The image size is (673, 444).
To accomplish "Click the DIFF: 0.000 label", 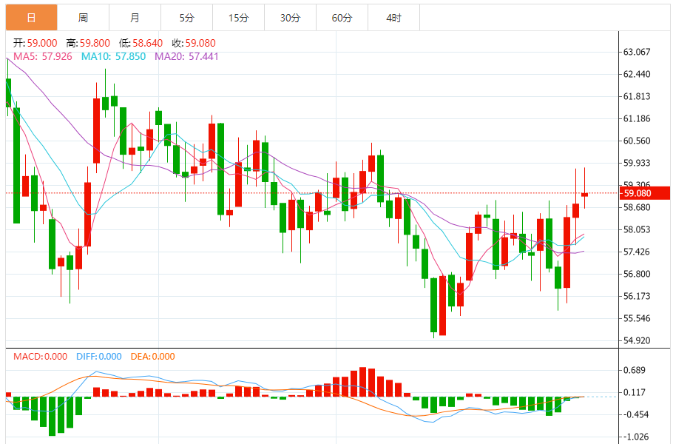I will [x=99, y=356].
